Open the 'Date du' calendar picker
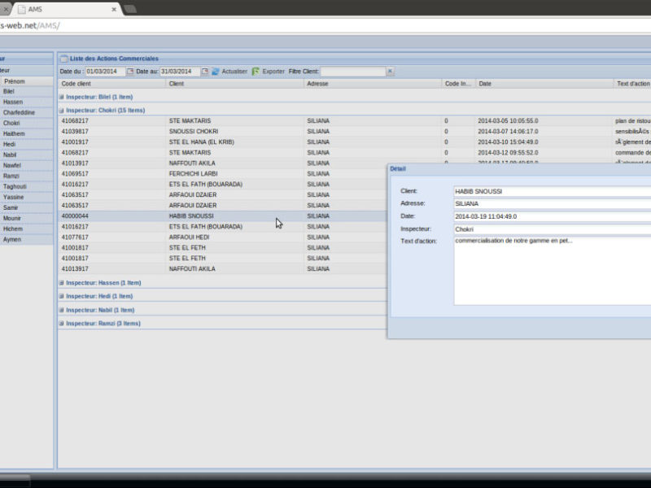This screenshot has width=651, height=488. [129, 72]
